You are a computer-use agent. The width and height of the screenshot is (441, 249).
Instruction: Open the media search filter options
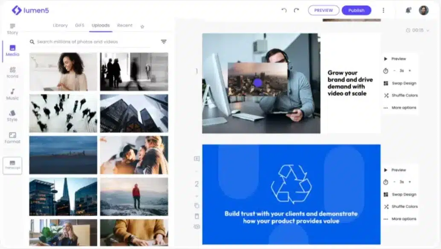click(164, 42)
